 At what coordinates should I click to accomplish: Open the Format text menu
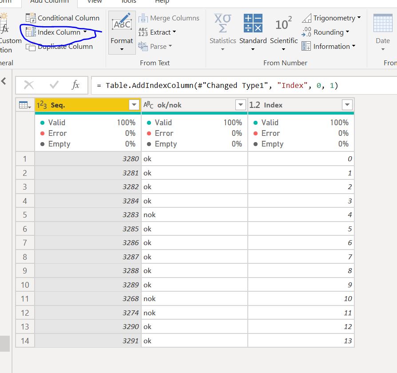[x=122, y=32]
